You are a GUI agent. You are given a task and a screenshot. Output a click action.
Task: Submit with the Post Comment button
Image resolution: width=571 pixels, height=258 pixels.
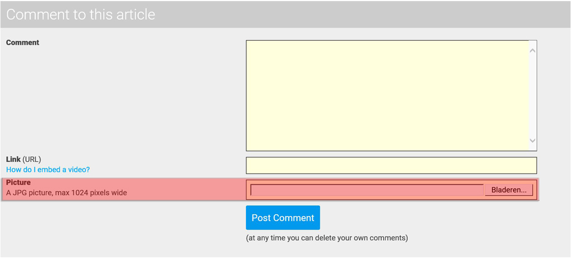pyautogui.click(x=283, y=218)
